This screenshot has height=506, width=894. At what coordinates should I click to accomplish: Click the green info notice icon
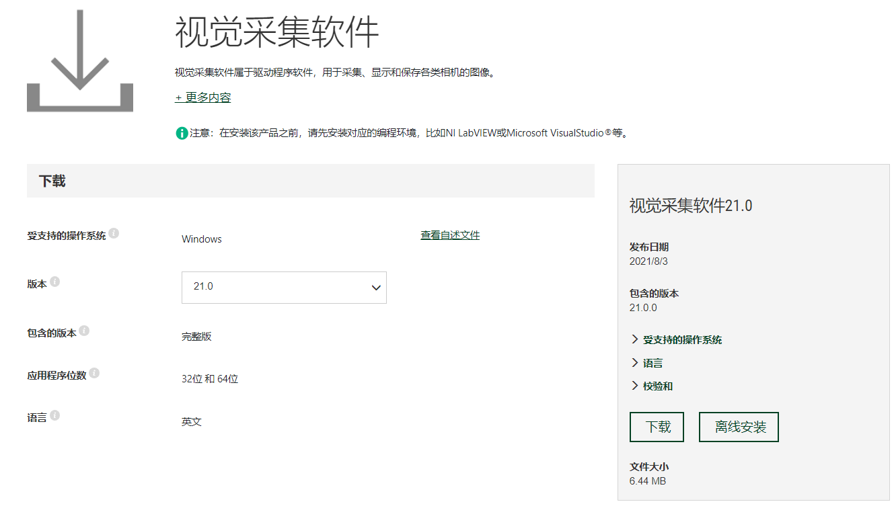[182, 133]
